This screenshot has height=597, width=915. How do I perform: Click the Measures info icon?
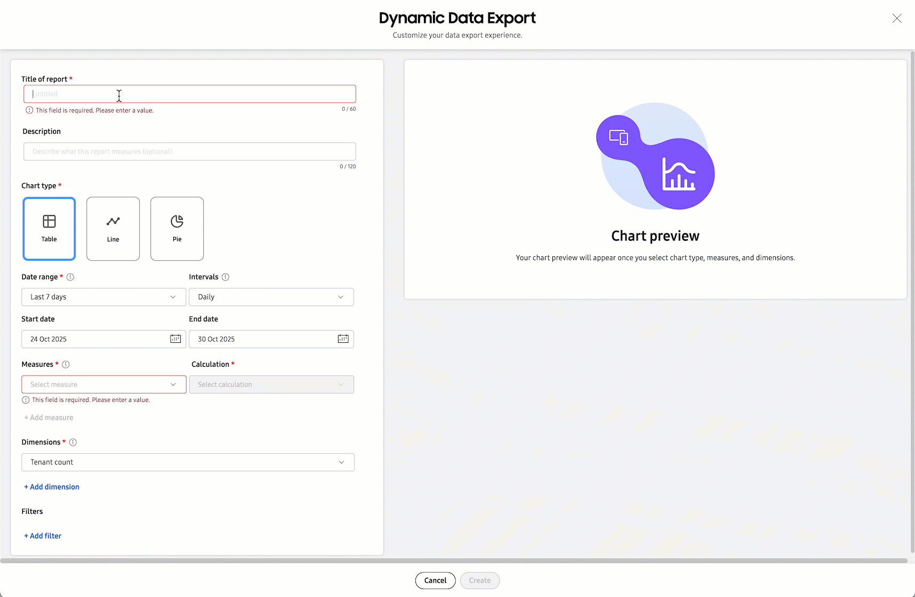[66, 364]
